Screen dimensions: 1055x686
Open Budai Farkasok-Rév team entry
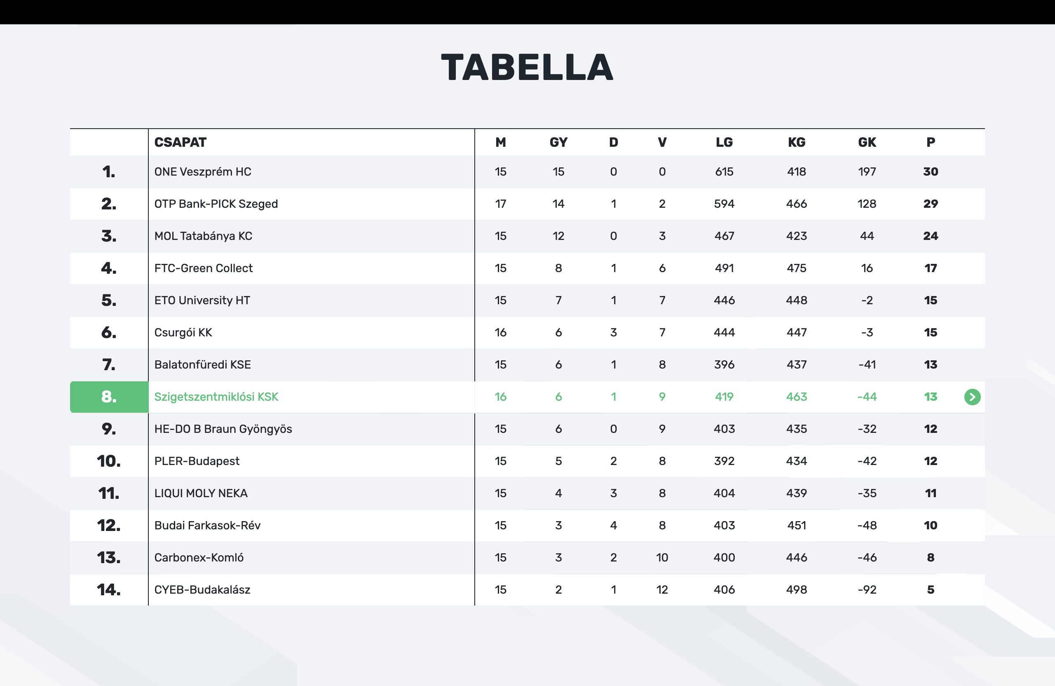click(x=207, y=526)
